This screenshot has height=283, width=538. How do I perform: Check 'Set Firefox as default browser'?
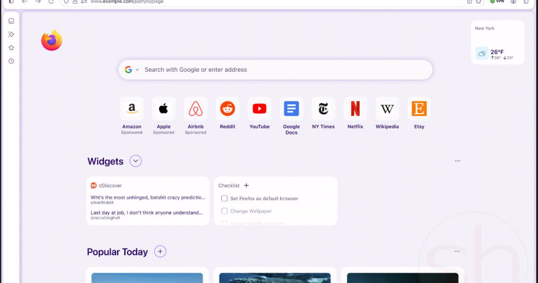[225, 199]
